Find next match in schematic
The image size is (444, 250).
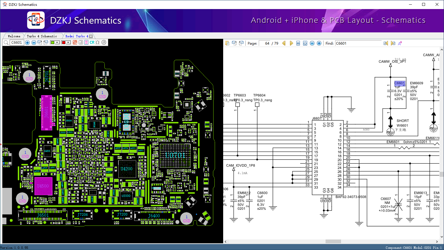393,43
